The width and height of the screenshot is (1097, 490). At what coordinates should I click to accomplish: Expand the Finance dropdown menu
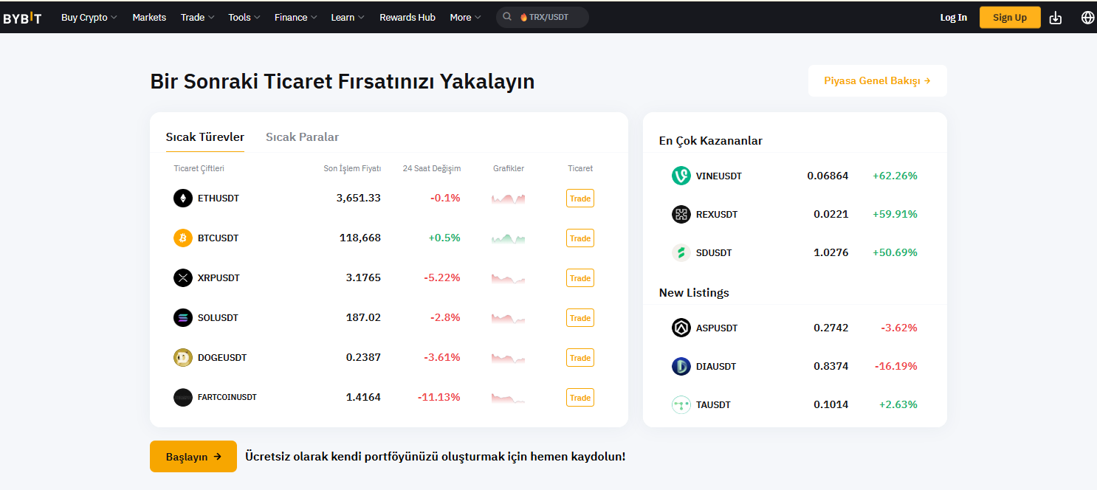coord(295,17)
